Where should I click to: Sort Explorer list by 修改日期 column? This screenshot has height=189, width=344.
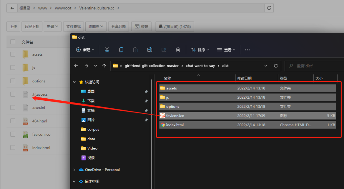[x=245, y=79]
